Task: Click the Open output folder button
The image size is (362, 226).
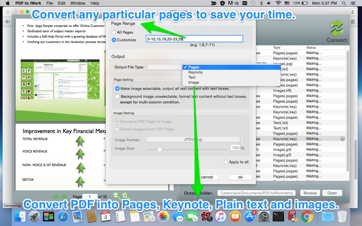Action: [332, 193]
